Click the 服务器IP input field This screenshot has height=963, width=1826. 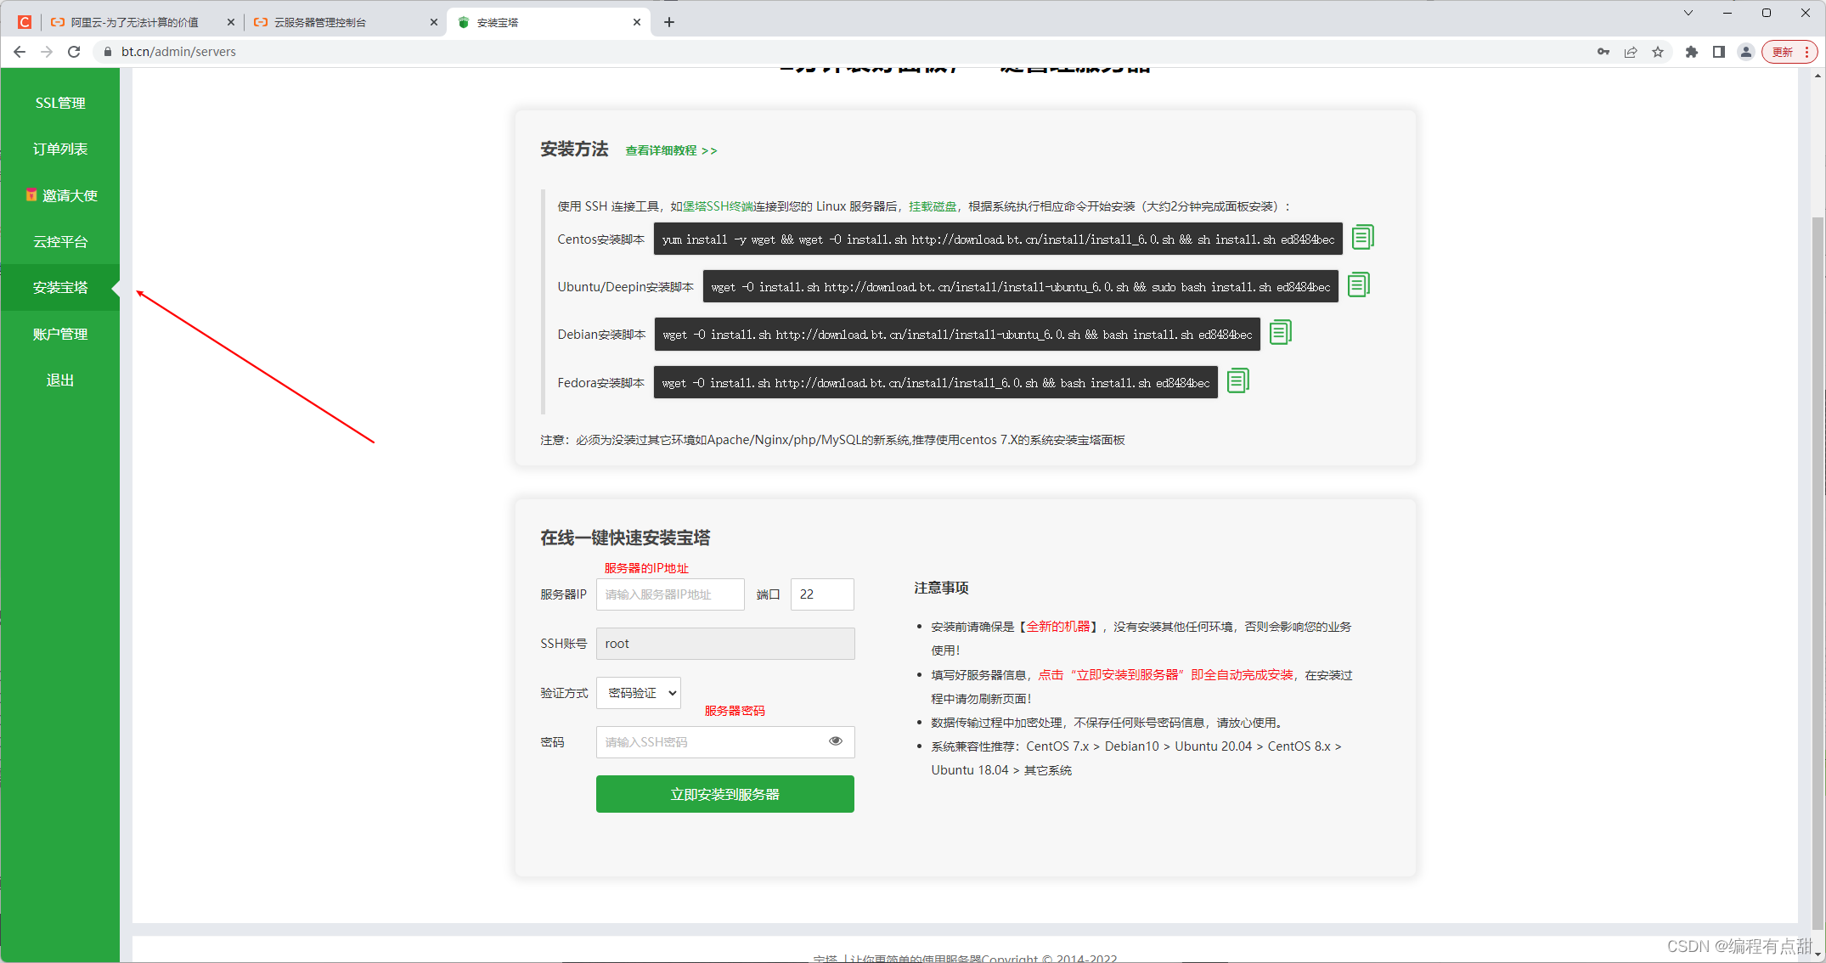pos(670,594)
